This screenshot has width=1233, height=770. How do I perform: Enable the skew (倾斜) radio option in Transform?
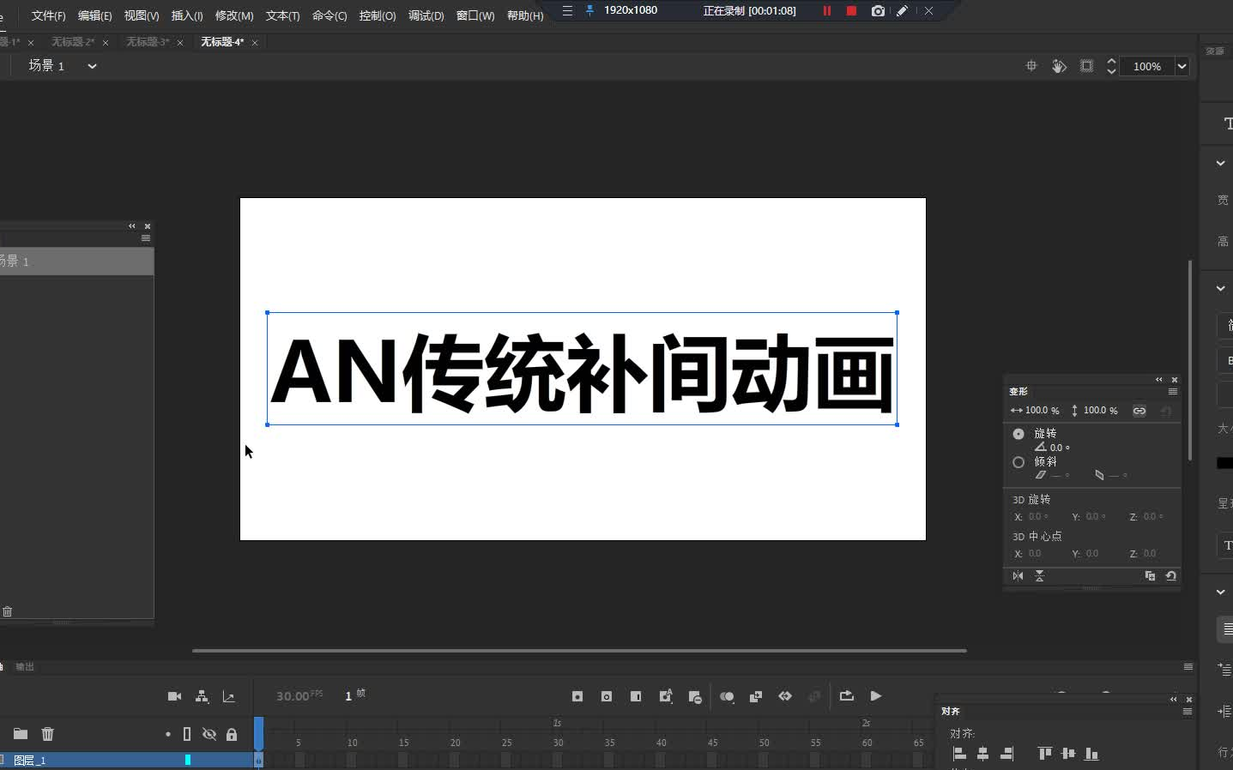(x=1018, y=463)
